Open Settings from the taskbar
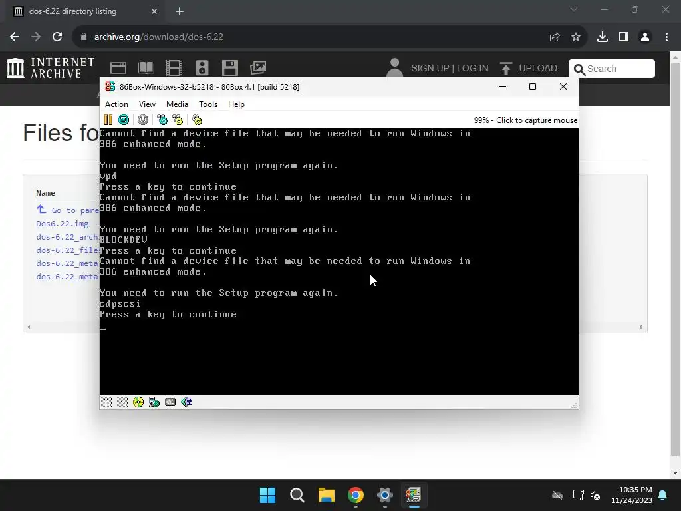This screenshot has height=511, width=681. click(x=385, y=495)
